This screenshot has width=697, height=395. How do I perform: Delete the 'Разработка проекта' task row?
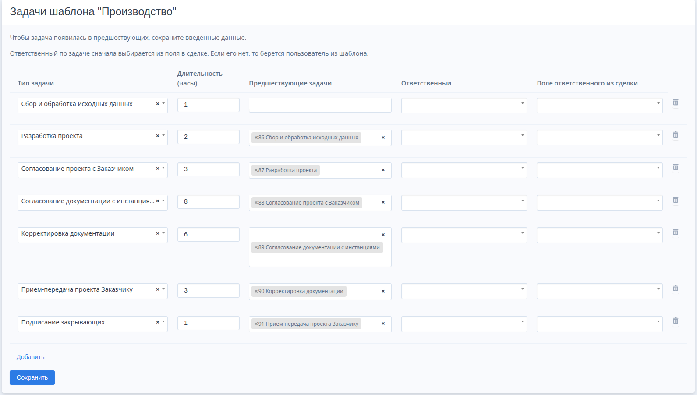tap(676, 135)
